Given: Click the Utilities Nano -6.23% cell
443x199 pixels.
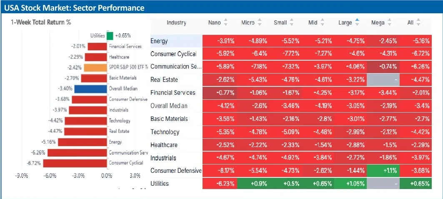Looking at the screenshot, I should [219, 183].
